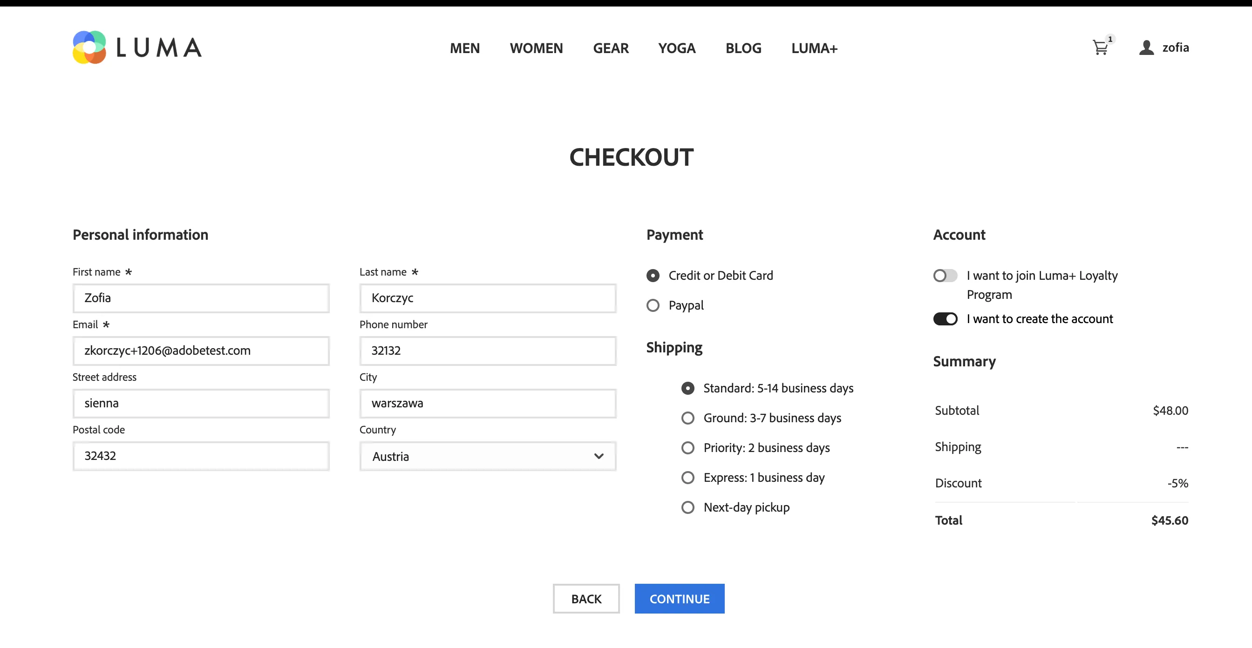Enable Luma+ Loyalty Program toggle
The image size is (1252, 648).
[x=946, y=276]
